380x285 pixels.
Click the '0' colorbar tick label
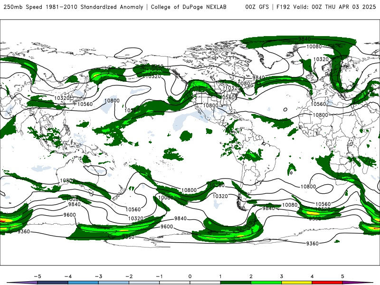[x=190, y=276]
